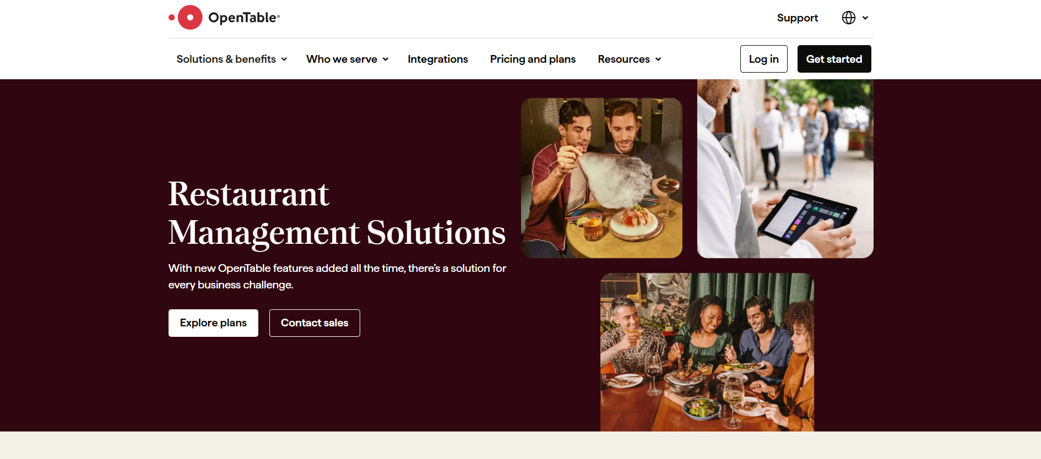Image resolution: width=1041 pixels, height=459 pixels.
Task: Expand the Who we serve chevron
Action: 386,59
